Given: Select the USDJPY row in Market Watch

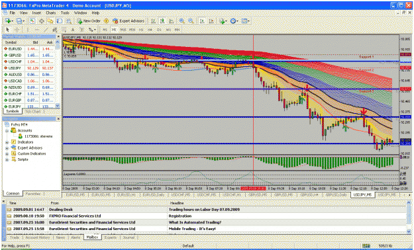Looking at the screenshot, I should coord(29,68).
